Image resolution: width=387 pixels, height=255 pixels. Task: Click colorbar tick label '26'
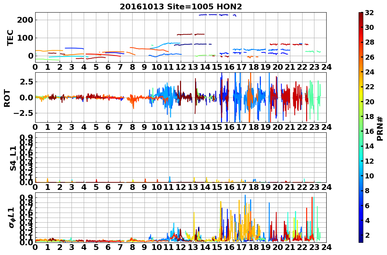coord(370,57)
